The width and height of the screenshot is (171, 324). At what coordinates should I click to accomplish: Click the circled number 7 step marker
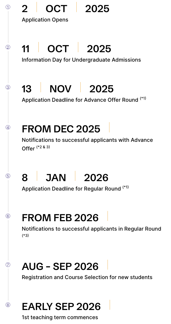[8, 265]
